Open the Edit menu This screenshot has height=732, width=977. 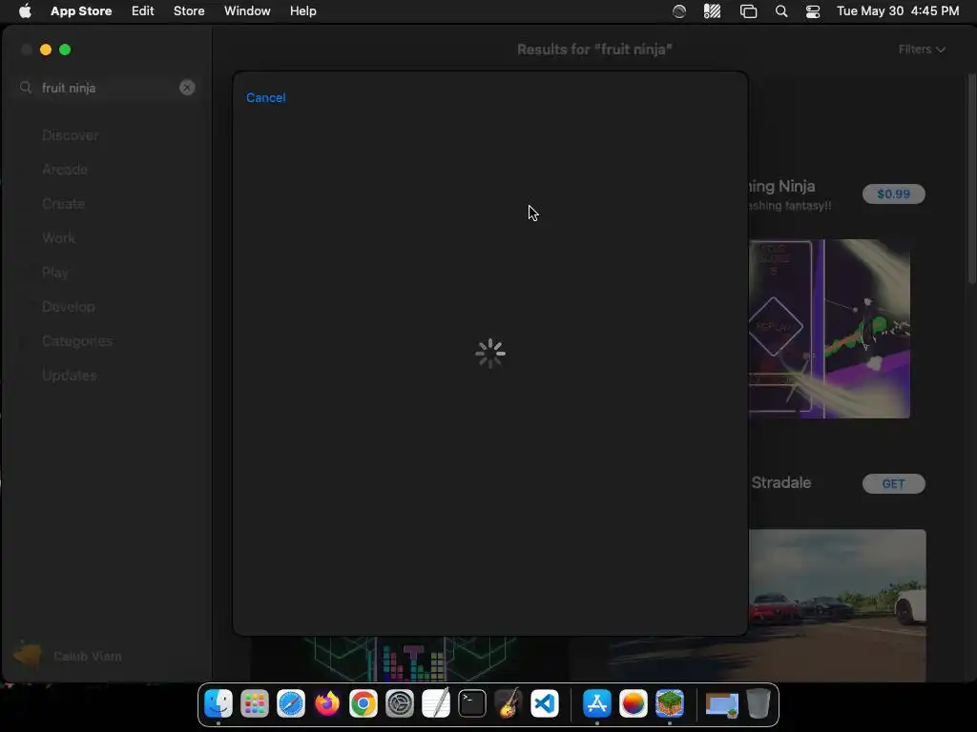(x=143, y=11)
